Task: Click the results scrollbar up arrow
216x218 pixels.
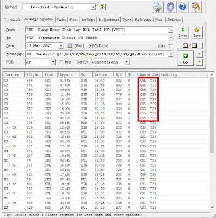Action: pyautogui.click(x=212, y=74)
